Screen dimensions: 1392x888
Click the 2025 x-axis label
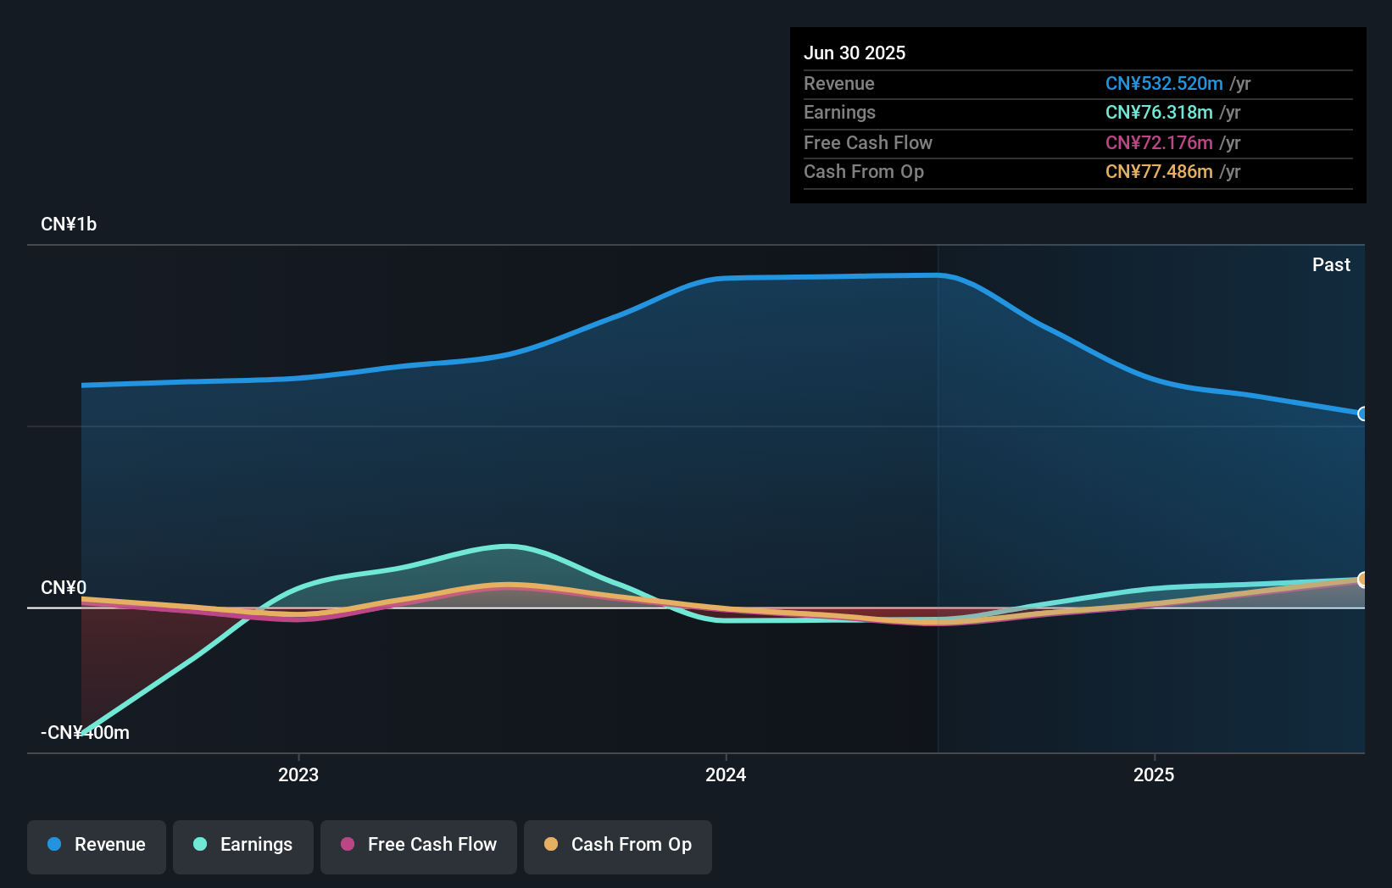(1154, 774)
